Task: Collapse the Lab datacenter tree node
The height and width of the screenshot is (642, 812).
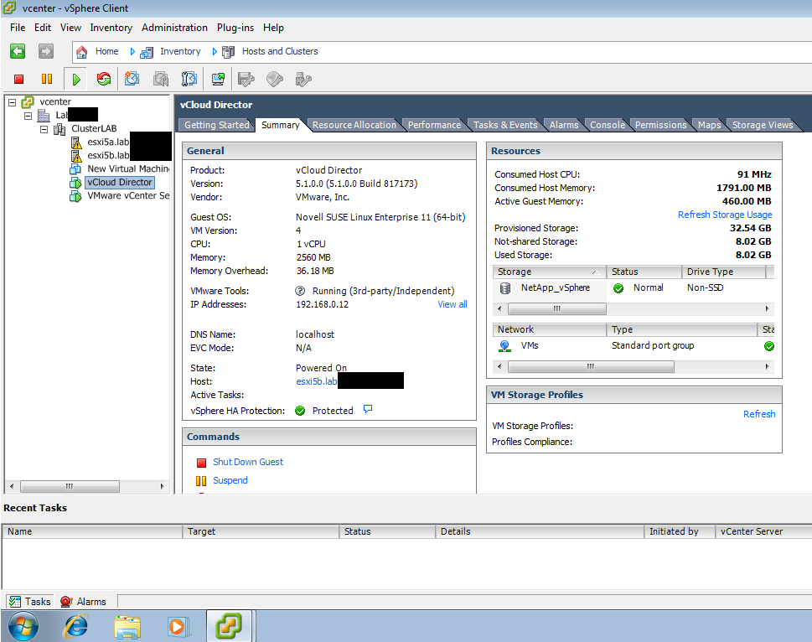Action: [x=28, y=115]
